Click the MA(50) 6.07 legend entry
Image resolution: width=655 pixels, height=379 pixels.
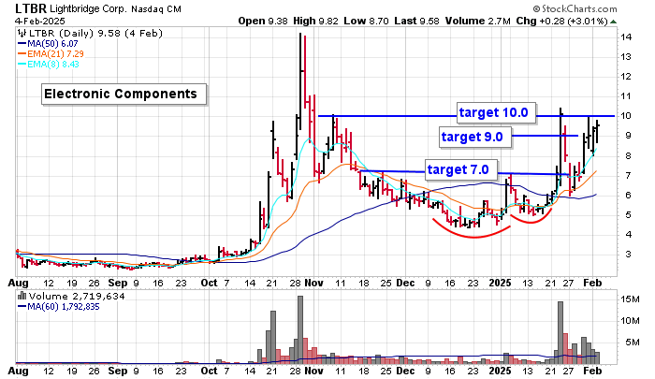[x=48, y=43]
